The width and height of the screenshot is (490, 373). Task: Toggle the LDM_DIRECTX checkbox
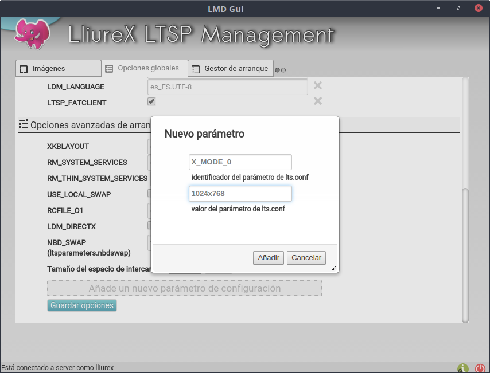pos(149,226)
